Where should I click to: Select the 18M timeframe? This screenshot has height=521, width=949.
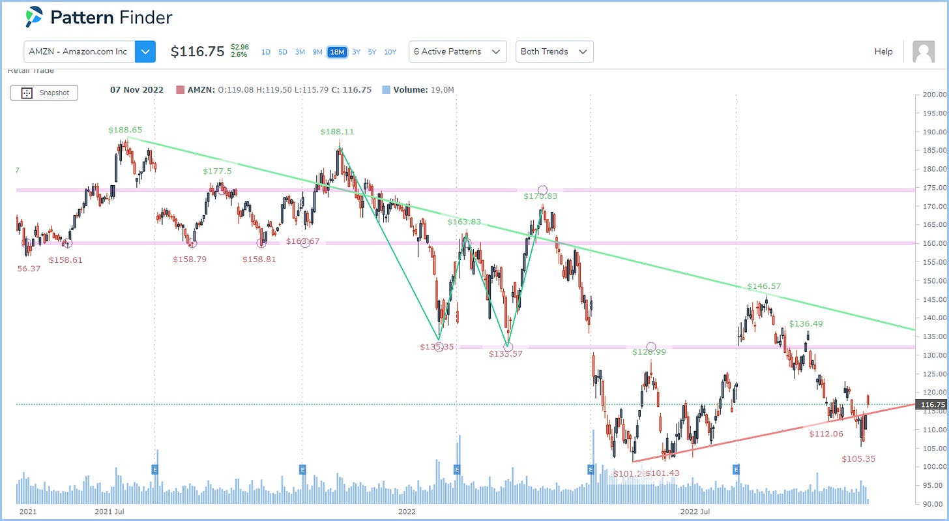tap(337, 52)
